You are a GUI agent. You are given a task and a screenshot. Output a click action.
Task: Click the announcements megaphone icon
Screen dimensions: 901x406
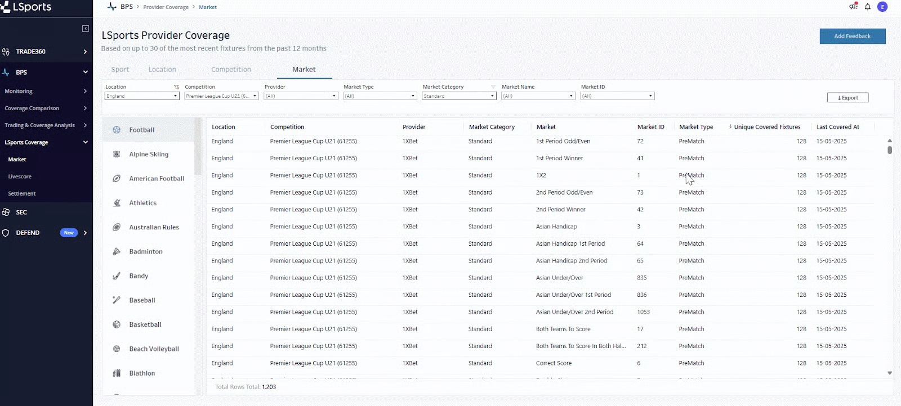[853, 7]
